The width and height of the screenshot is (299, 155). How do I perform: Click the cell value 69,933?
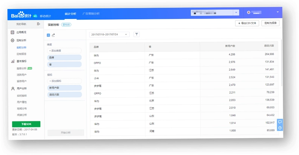[271, 107]
